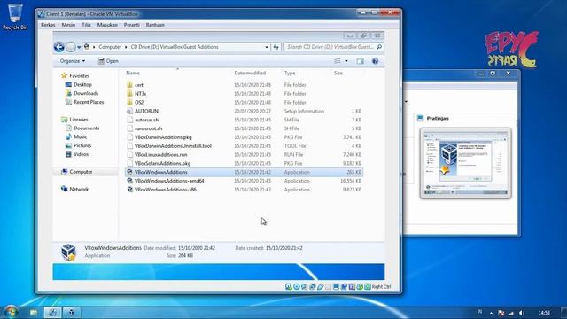Click the VBoxWindowsAdditions-amd64 application icon

point(130,181)
